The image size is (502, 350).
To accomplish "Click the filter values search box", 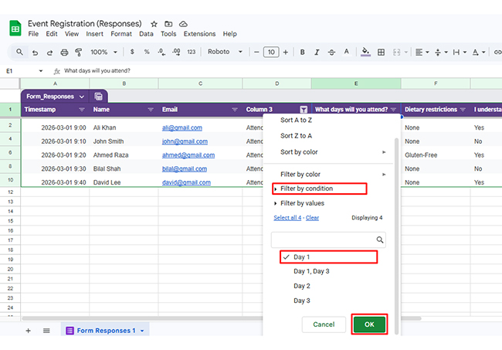I will 328,240.
